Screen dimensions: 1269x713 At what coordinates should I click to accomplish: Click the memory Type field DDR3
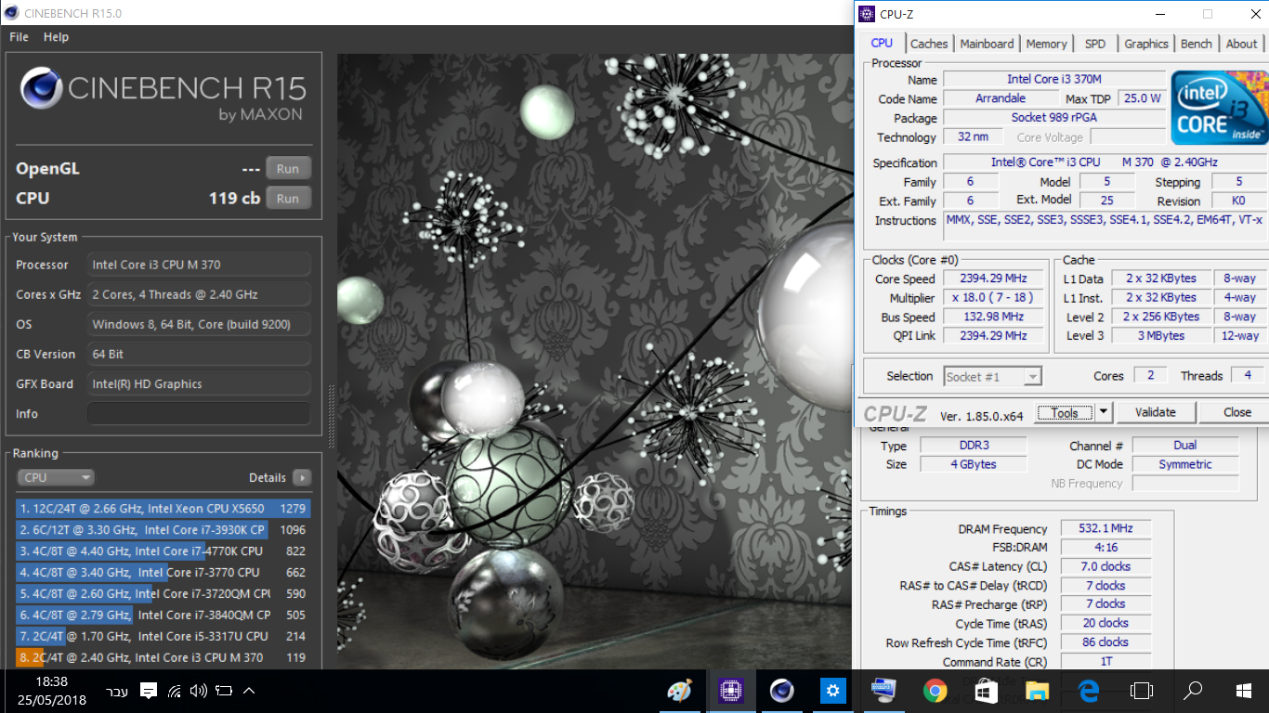click(x=974, y=446)
